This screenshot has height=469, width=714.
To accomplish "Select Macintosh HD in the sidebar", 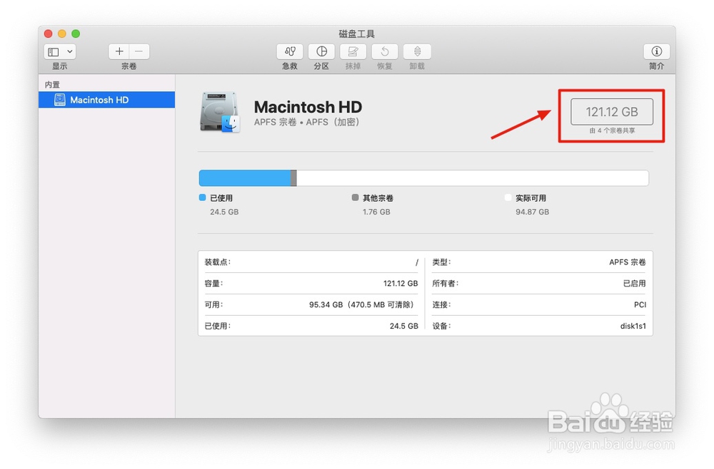I will (106, 100).
